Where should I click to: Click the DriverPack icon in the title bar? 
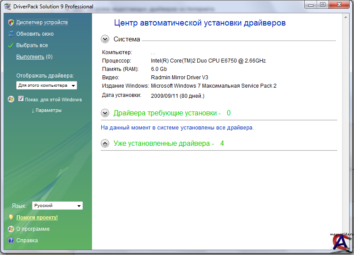[7, 7]
